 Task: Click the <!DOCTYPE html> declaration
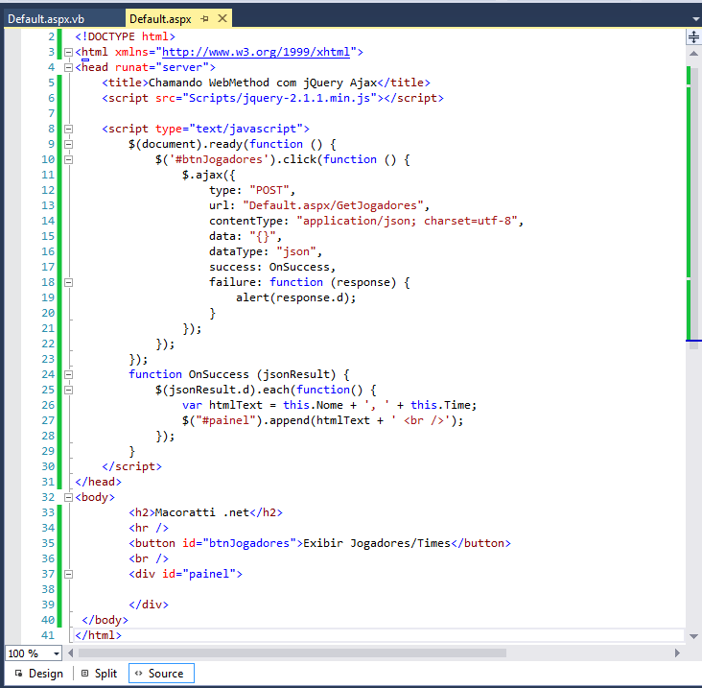[125, 36]
